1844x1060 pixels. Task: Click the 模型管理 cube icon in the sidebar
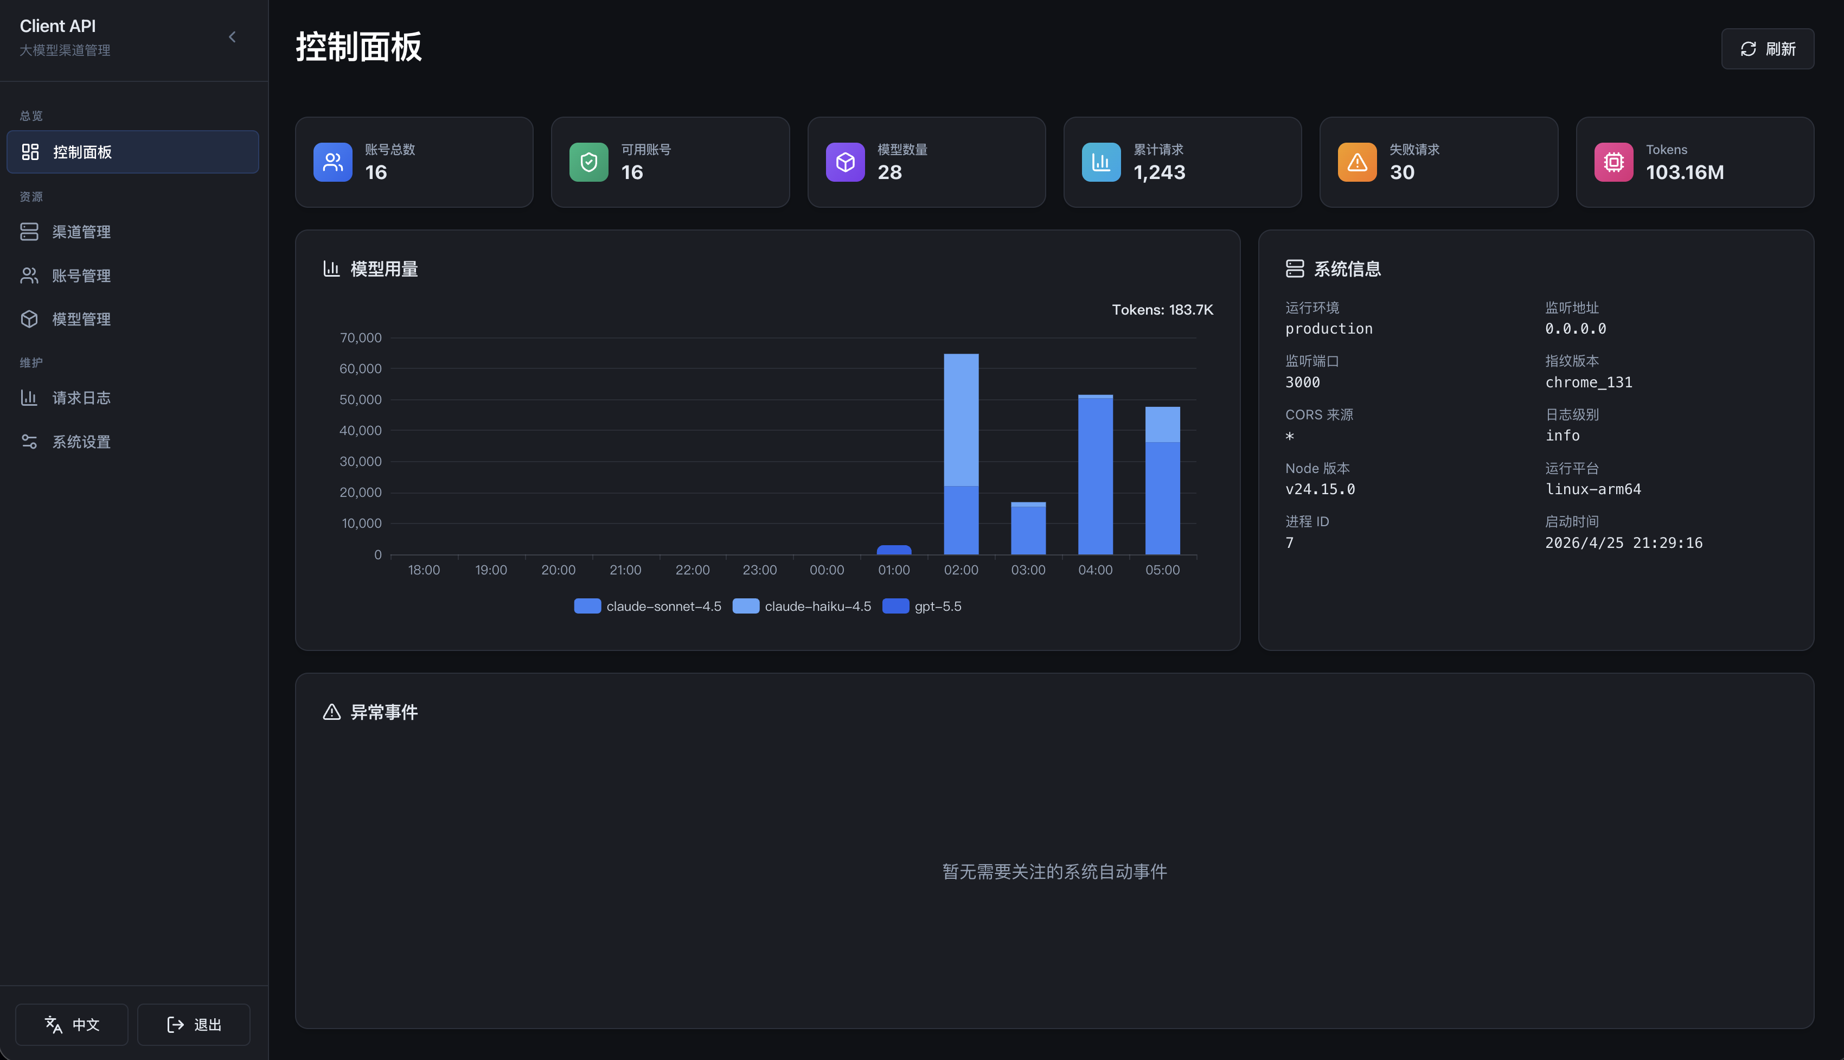click(x=29, y=319)
